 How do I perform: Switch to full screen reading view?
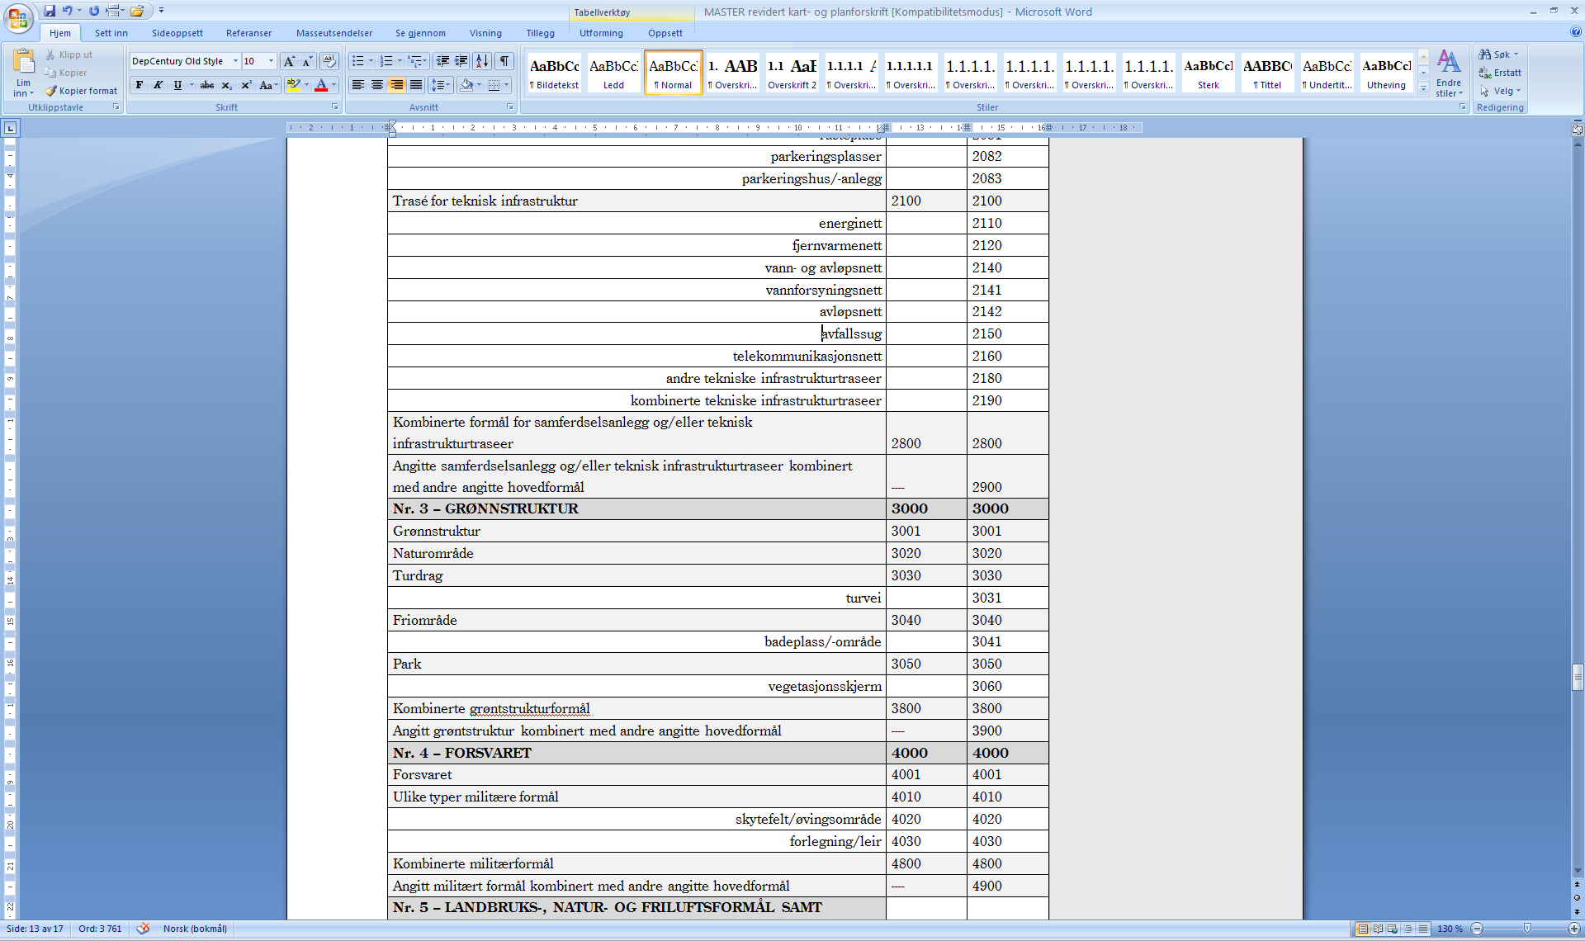click(x=1378, y=929)
